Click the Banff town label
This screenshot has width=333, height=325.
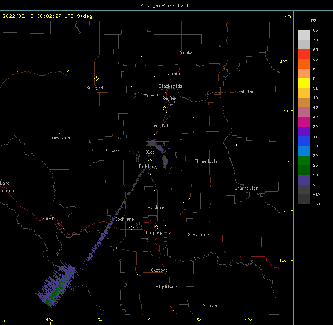tap(48, 219)
